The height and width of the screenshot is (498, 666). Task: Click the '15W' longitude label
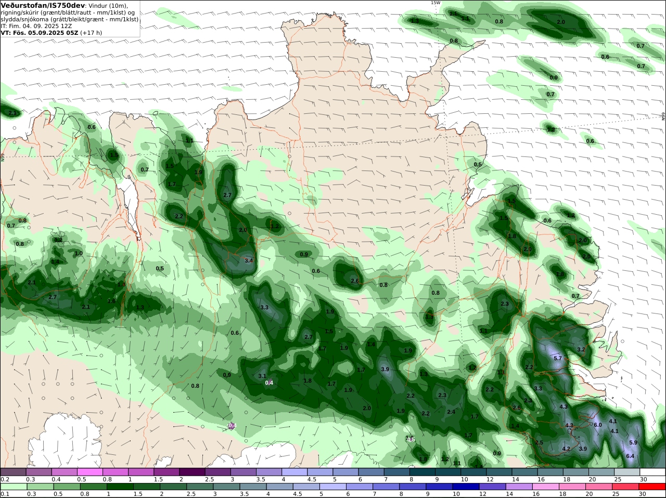click(x=436, y=3)
